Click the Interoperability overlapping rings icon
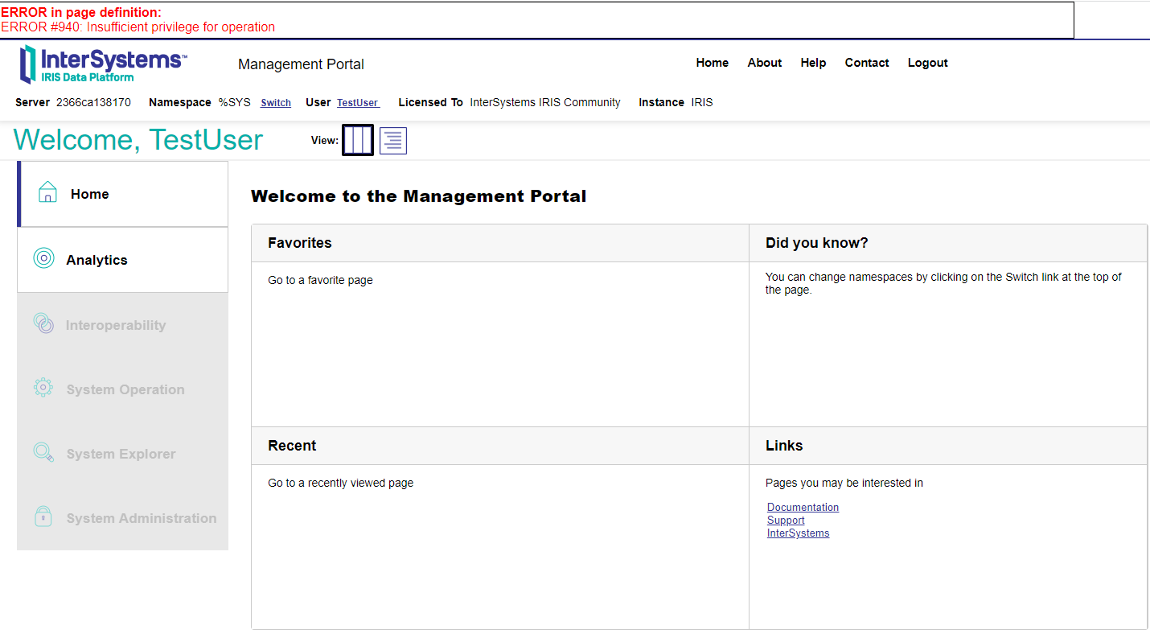 tap(43, 323)
